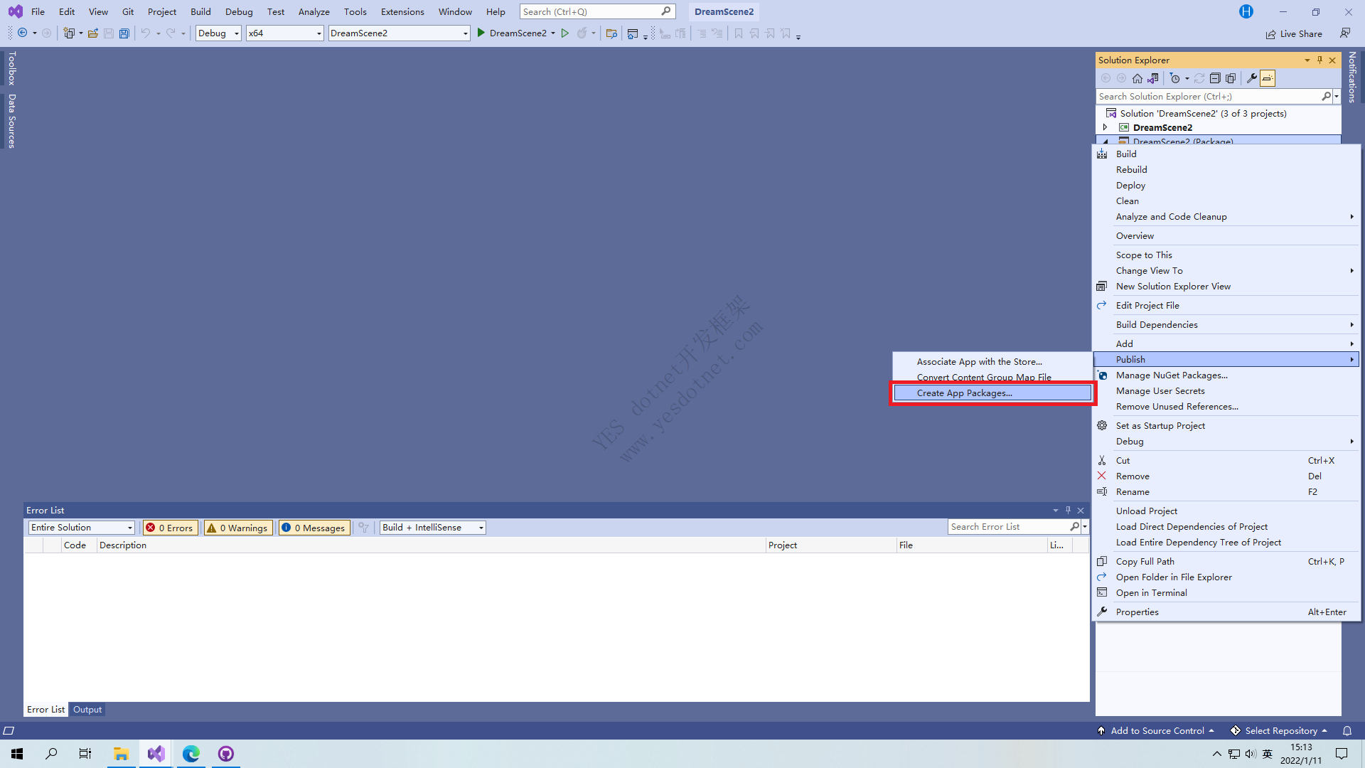This screenshot has width=1365, height=768.
Task: Click Switch Views icon in Solution Explorer
Action: click(1153, 78)
